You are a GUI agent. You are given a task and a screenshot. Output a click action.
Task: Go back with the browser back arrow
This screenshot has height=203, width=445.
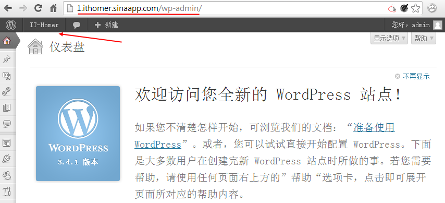tap(8, 8)
